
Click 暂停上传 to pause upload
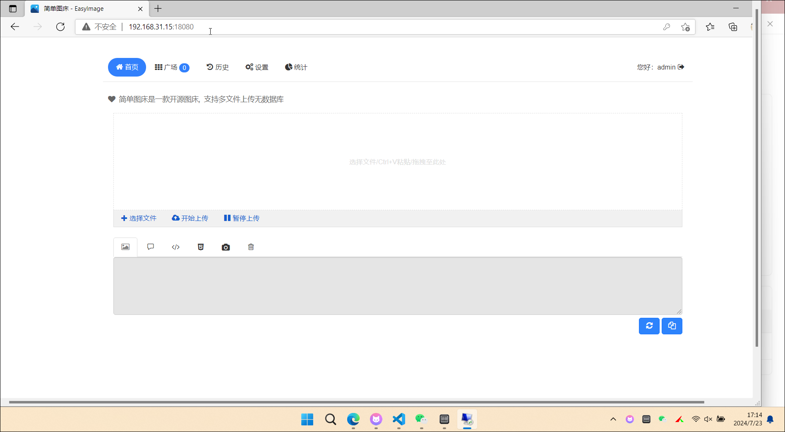[x=242, y=218]
